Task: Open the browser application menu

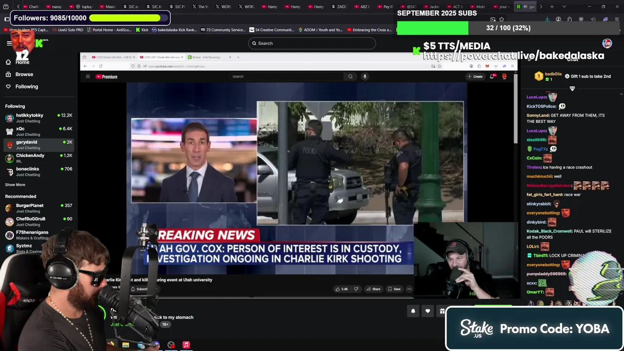Action: [x=616, y=19]
